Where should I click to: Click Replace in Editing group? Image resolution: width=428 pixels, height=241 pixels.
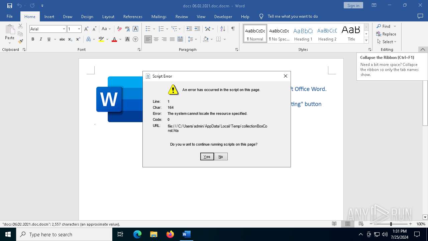coord(386,34)
